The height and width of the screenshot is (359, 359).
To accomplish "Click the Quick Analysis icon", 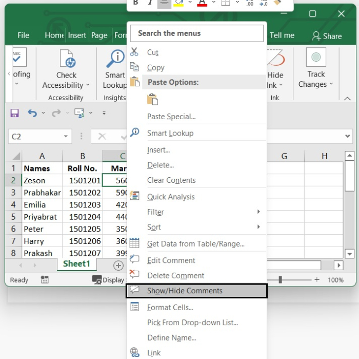I will coord(134,196).
